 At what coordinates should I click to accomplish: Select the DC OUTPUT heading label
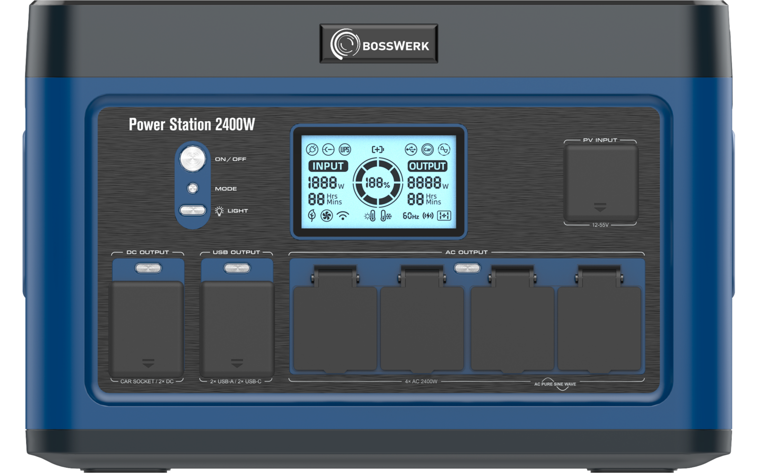tap(148, 252)
